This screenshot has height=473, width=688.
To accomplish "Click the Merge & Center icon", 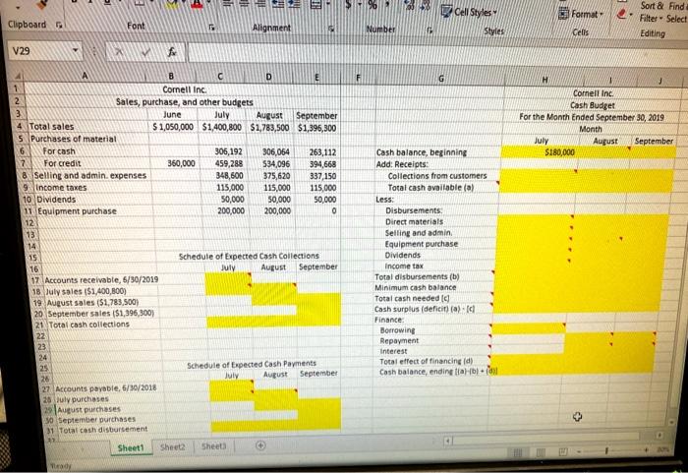I will point(316,5).
